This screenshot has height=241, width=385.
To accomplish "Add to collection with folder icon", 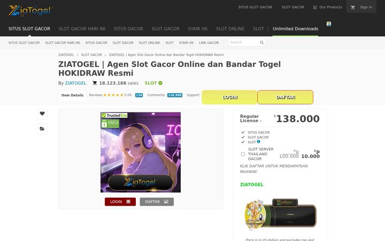I will pos(42,129).
